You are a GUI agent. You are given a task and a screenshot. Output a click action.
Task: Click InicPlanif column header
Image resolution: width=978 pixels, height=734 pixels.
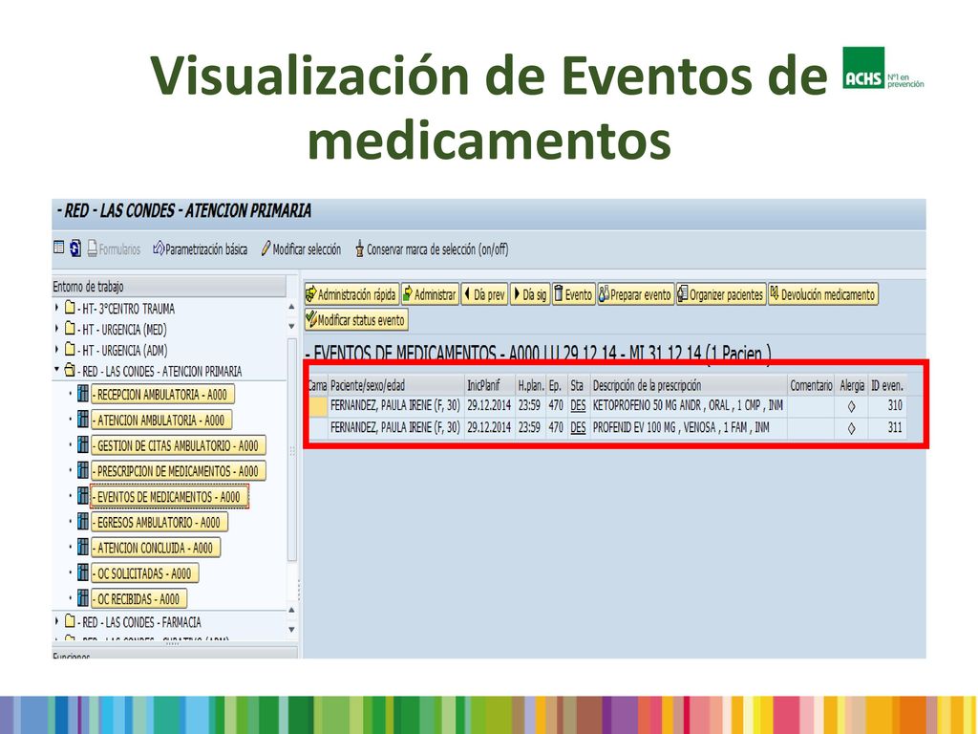(490, 385)
